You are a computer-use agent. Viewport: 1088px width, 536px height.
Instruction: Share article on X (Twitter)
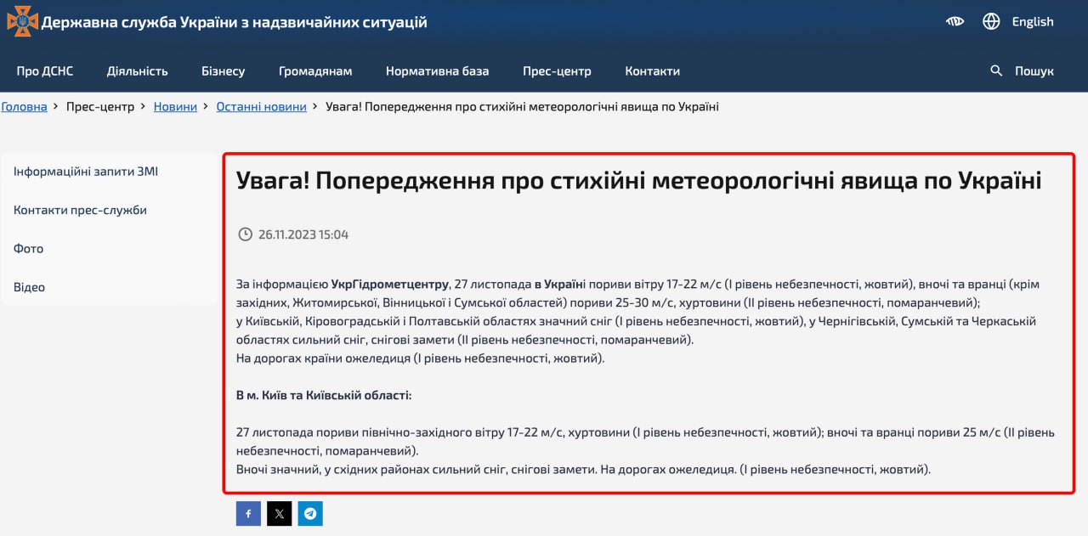click(x=280, y=514)
